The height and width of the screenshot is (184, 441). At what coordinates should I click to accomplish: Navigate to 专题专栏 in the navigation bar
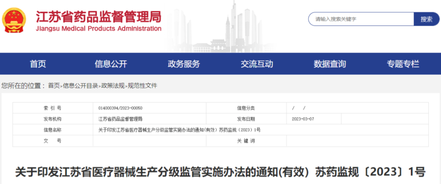[x=403, y=64]
